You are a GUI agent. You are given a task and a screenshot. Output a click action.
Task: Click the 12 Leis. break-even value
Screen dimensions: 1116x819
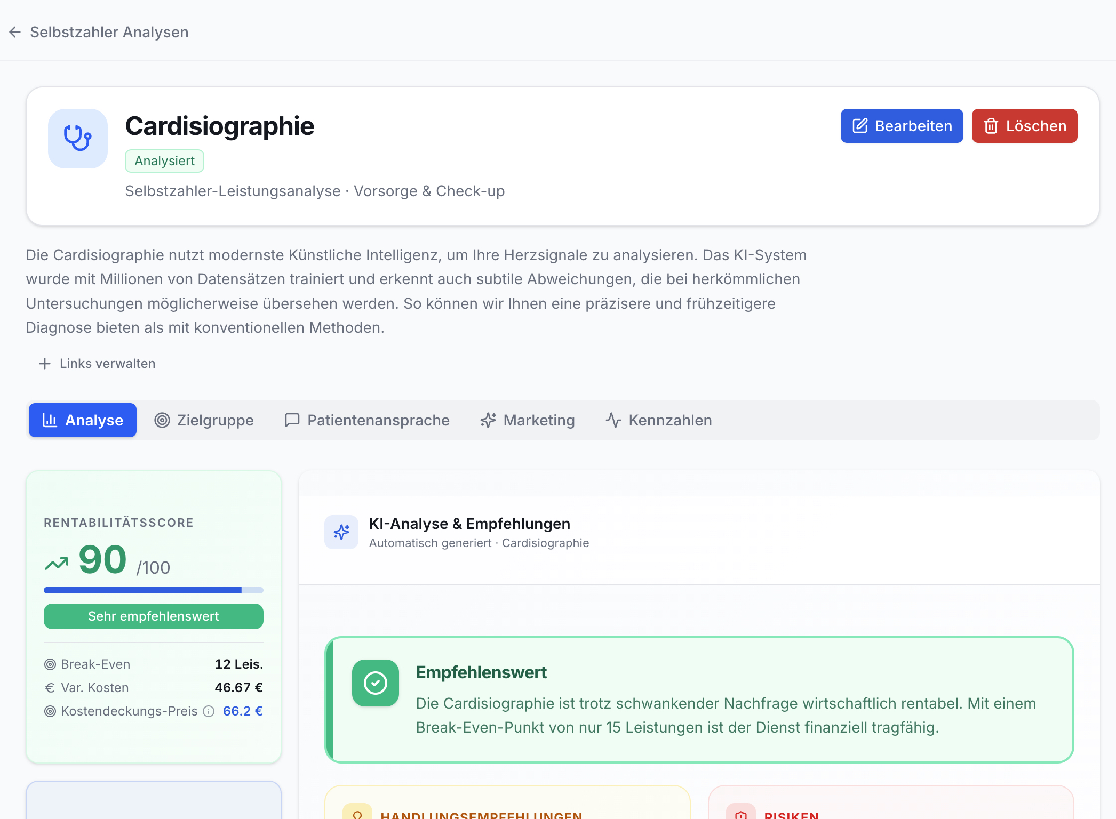point(239,664)
